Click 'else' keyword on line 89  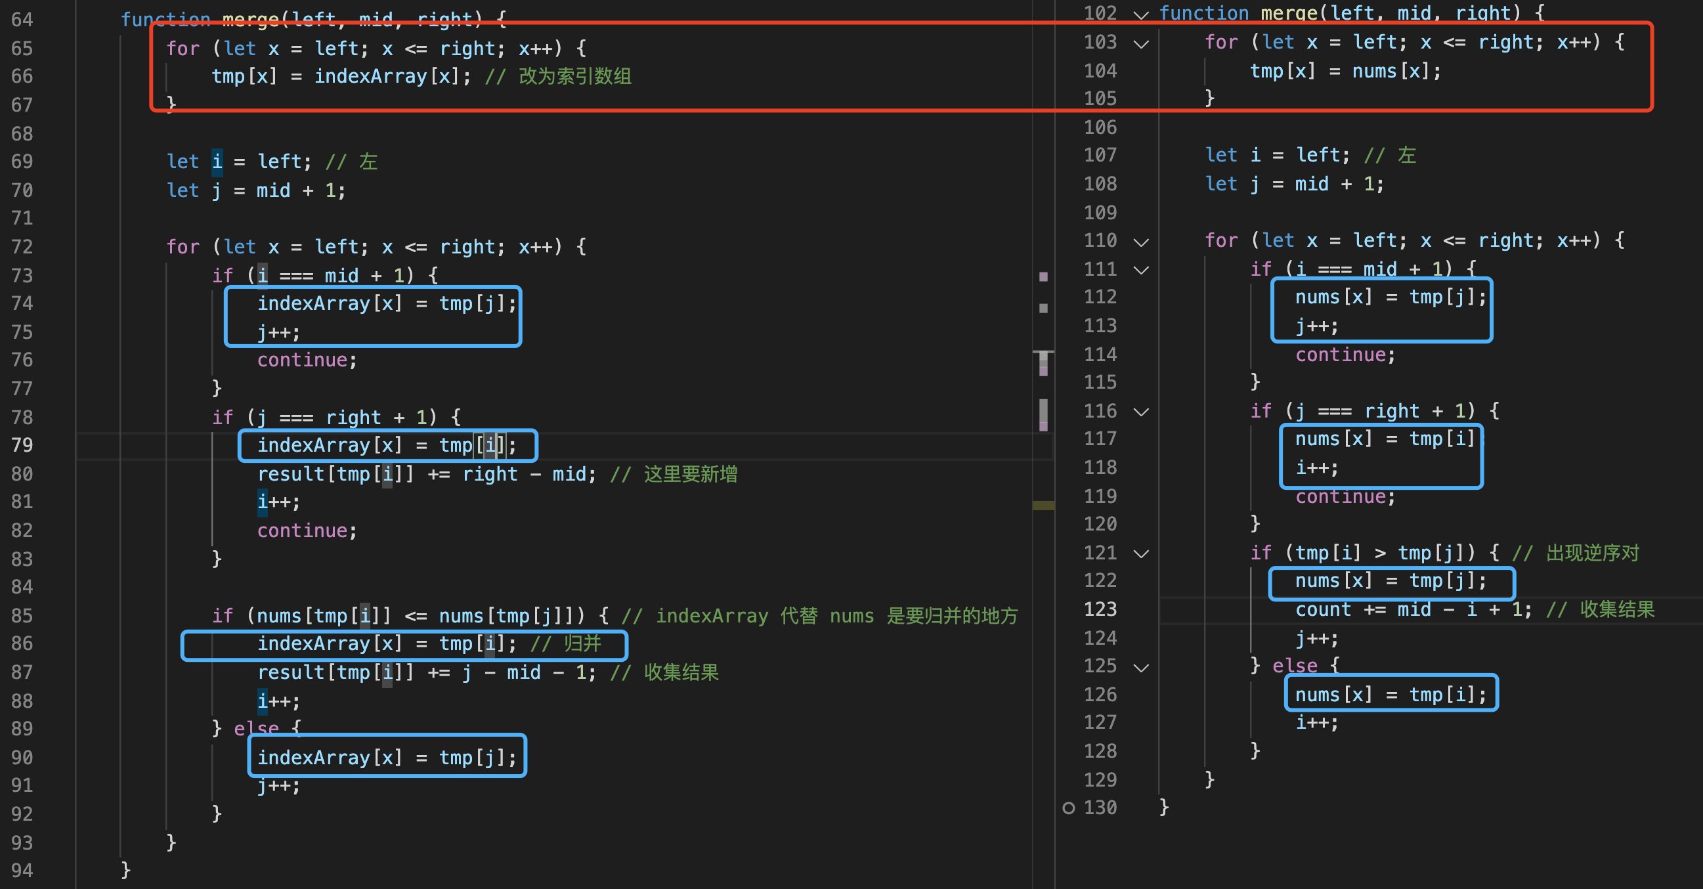pos(256,728)
